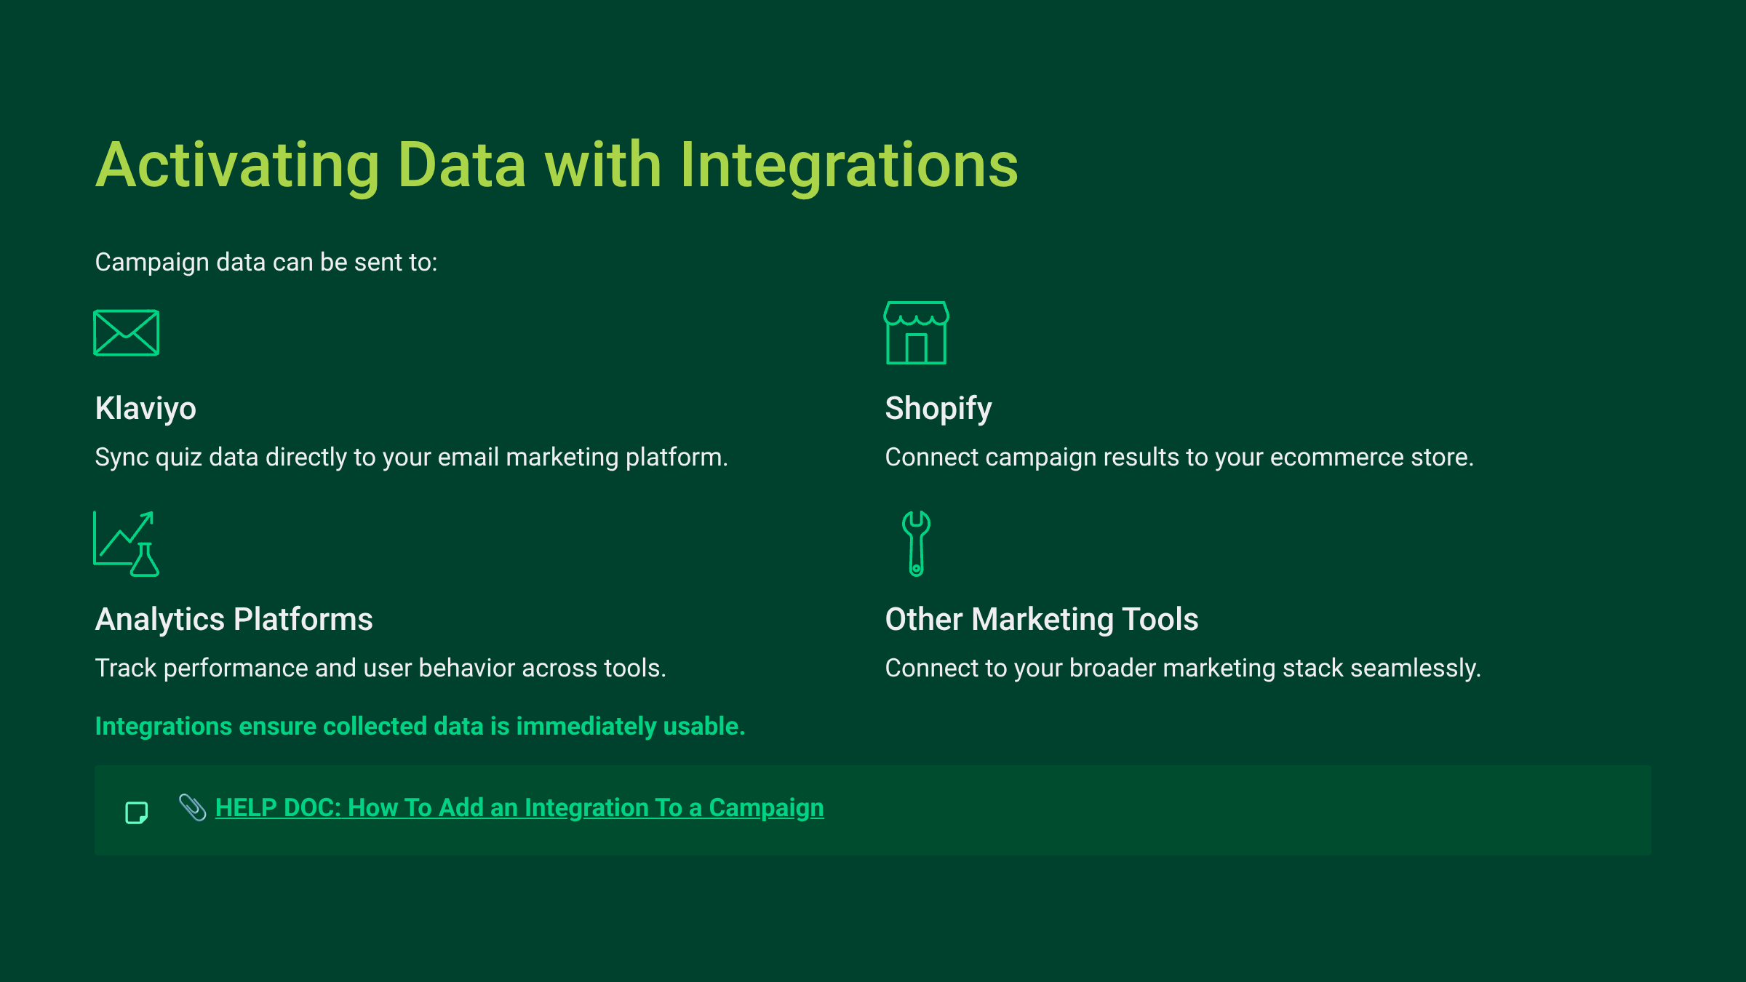Click the storefront icon above Shopify
The height and width of the screenshot is (982, 1746).
[x=916, y=333]
